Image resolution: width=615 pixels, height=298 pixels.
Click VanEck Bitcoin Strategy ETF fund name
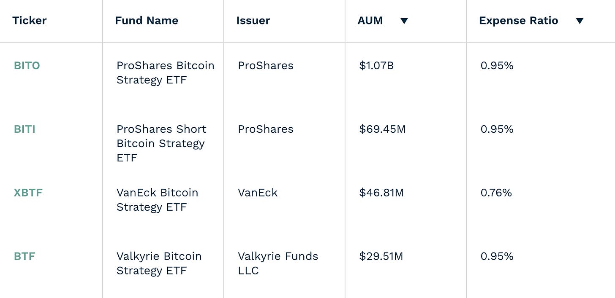[157, 200]
